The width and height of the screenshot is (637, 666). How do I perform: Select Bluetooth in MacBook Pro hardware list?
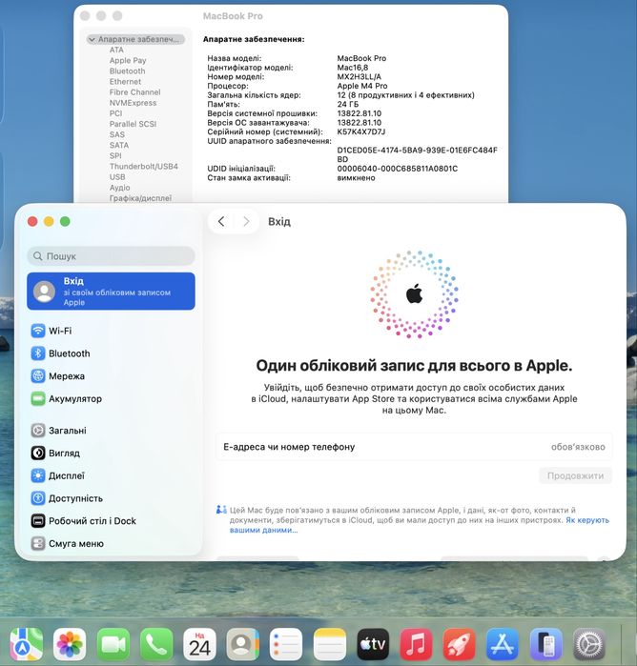point(127,71)
